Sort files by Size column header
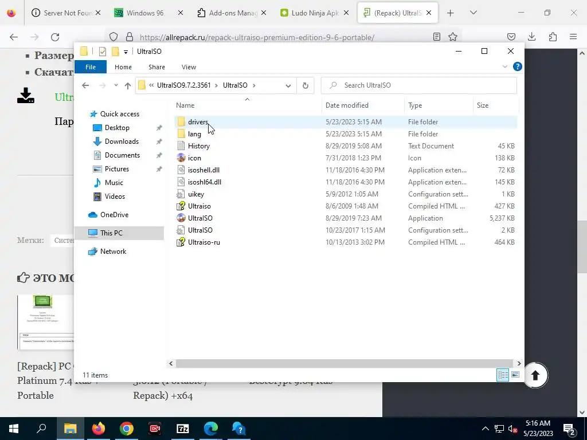 pyautogui.click(x=496, y=105)
